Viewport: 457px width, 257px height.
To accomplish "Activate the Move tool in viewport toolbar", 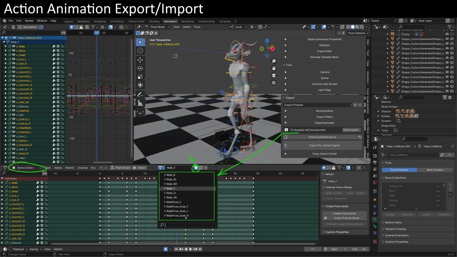I will point(140,60).
